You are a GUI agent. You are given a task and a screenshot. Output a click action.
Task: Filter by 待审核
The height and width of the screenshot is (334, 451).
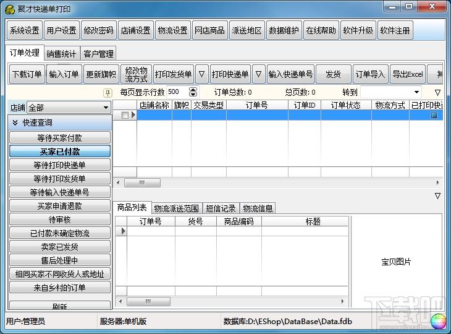click(60, 220)
